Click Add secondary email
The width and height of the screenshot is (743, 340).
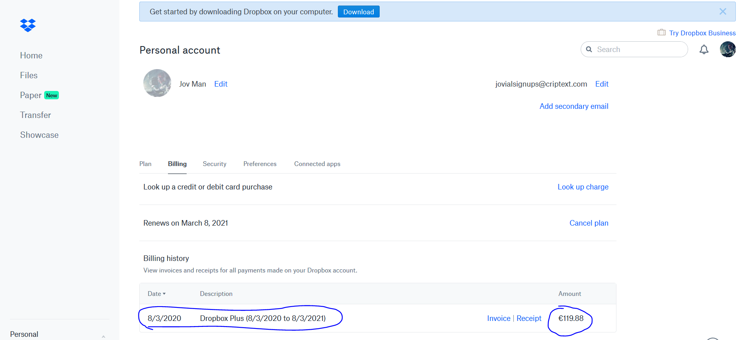pyautogui.click(x=573, y=106)
